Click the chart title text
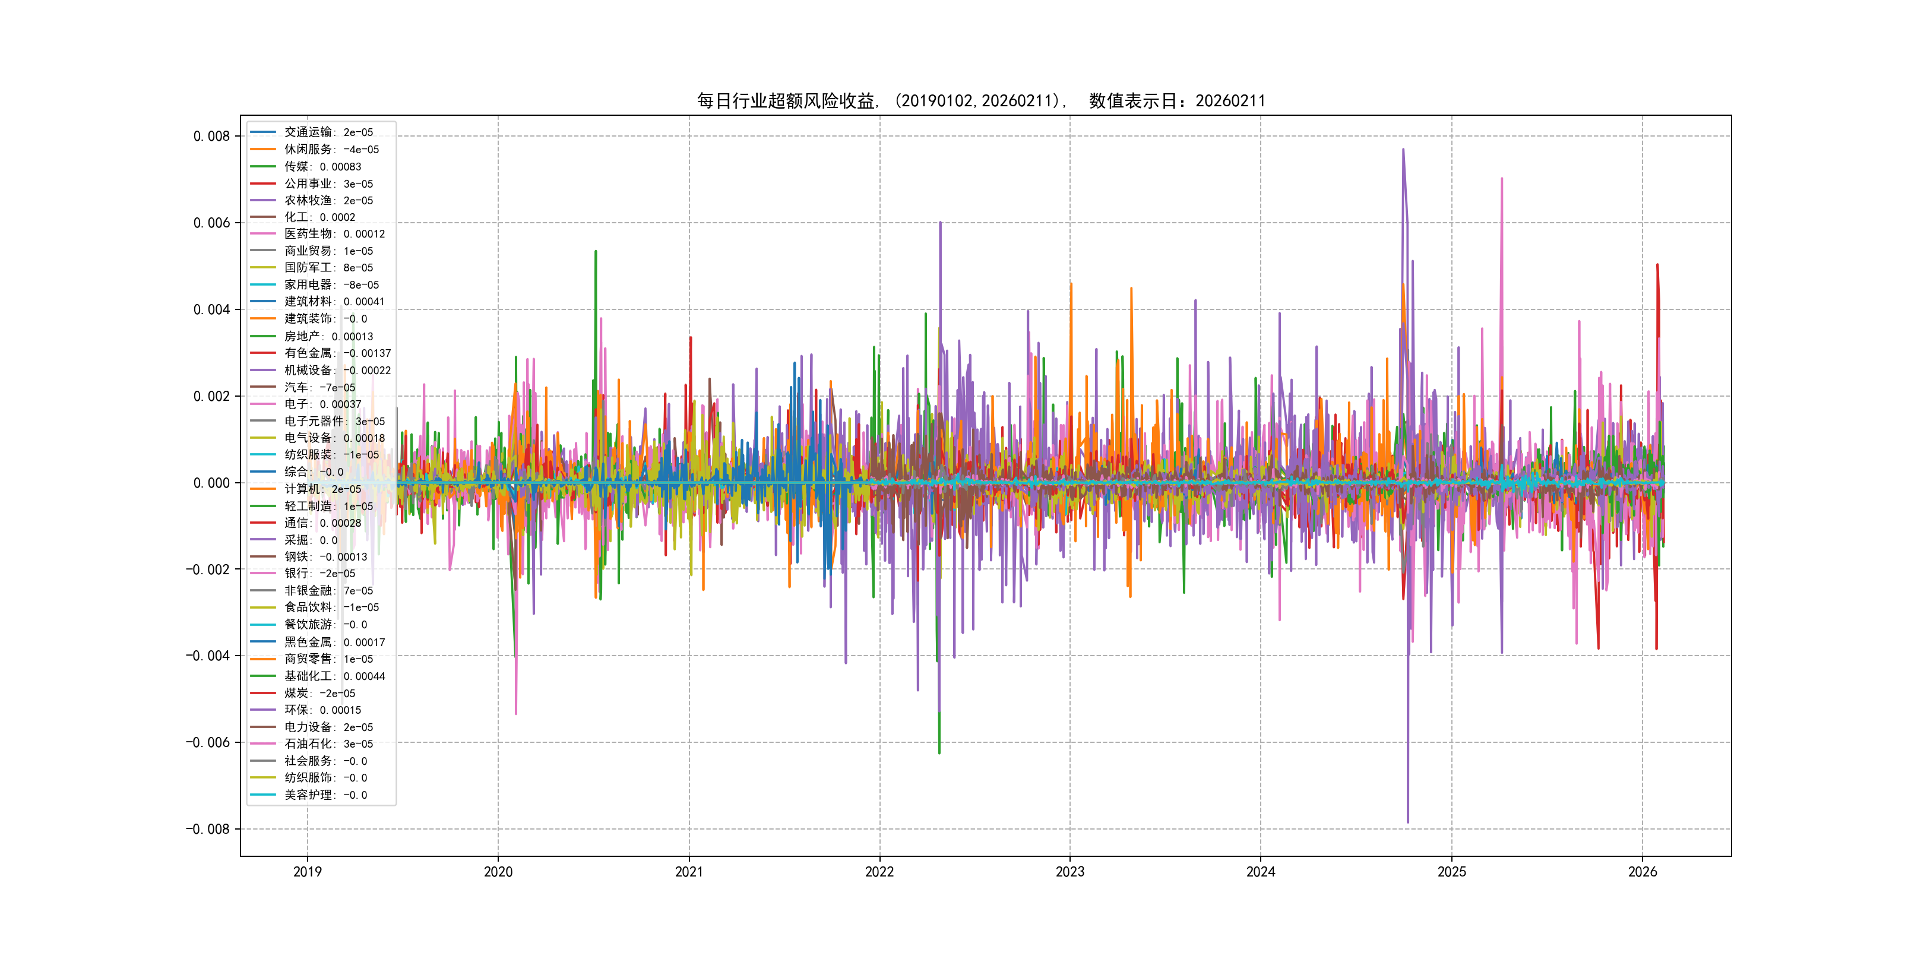 tap(980, 101)
